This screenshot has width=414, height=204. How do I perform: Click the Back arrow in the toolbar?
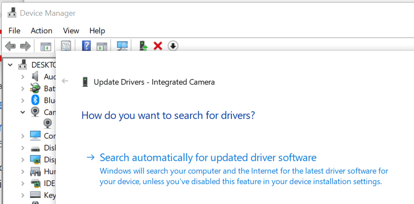[11, 46]
